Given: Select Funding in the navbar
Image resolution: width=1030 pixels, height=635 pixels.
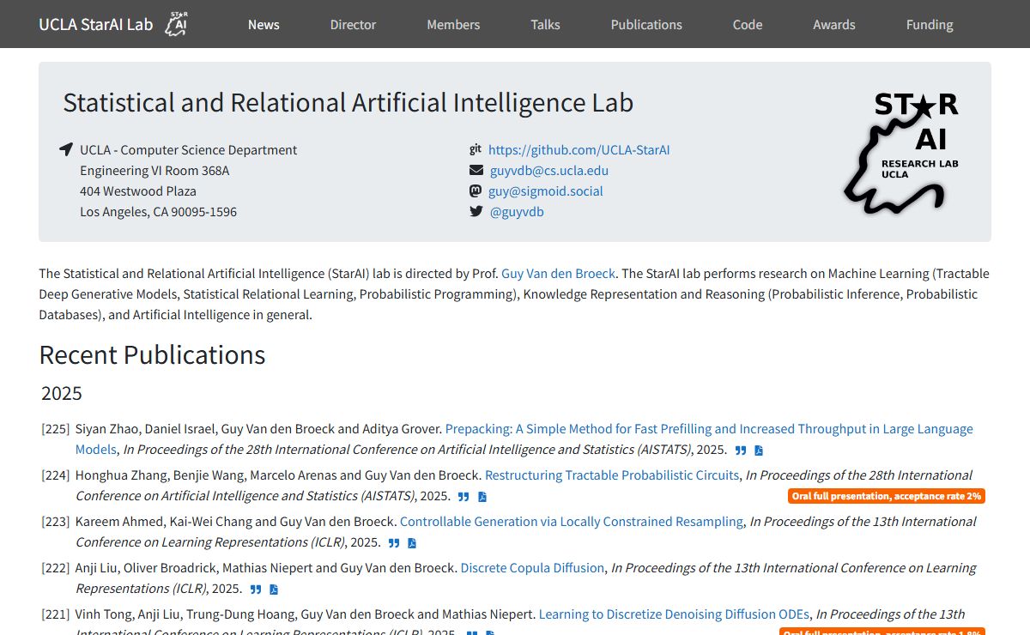Looking at the screenshot, I should point(930,24).
